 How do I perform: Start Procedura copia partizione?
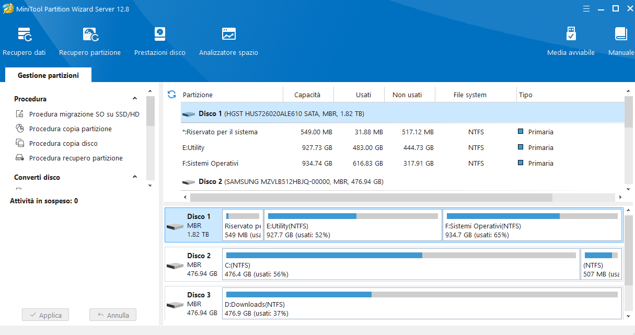click(x=71, y=129)
